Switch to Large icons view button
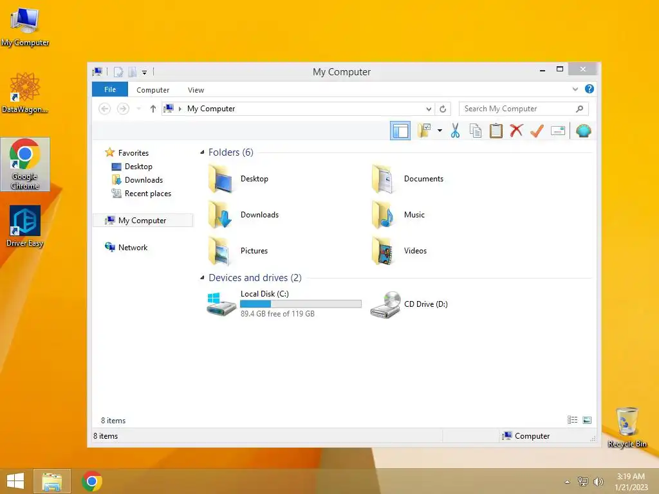659x494 pixels. pyautogui.click(x=587, y=419)
